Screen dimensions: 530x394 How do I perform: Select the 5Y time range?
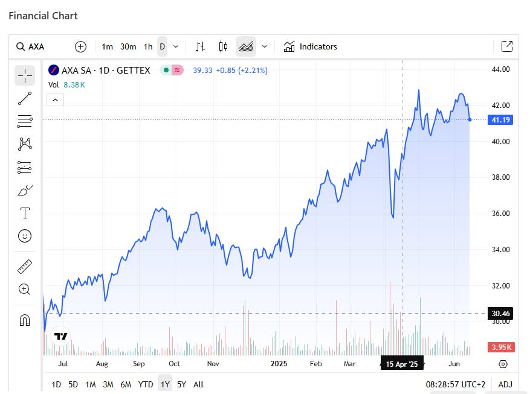[x=181, y=384]
